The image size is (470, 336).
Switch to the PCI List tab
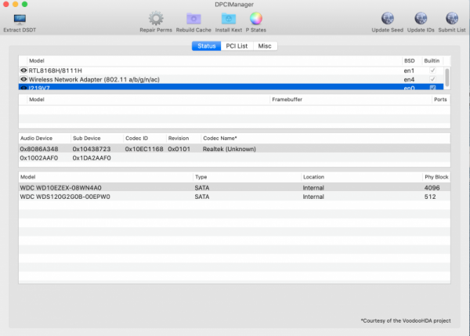coord(237,46)
